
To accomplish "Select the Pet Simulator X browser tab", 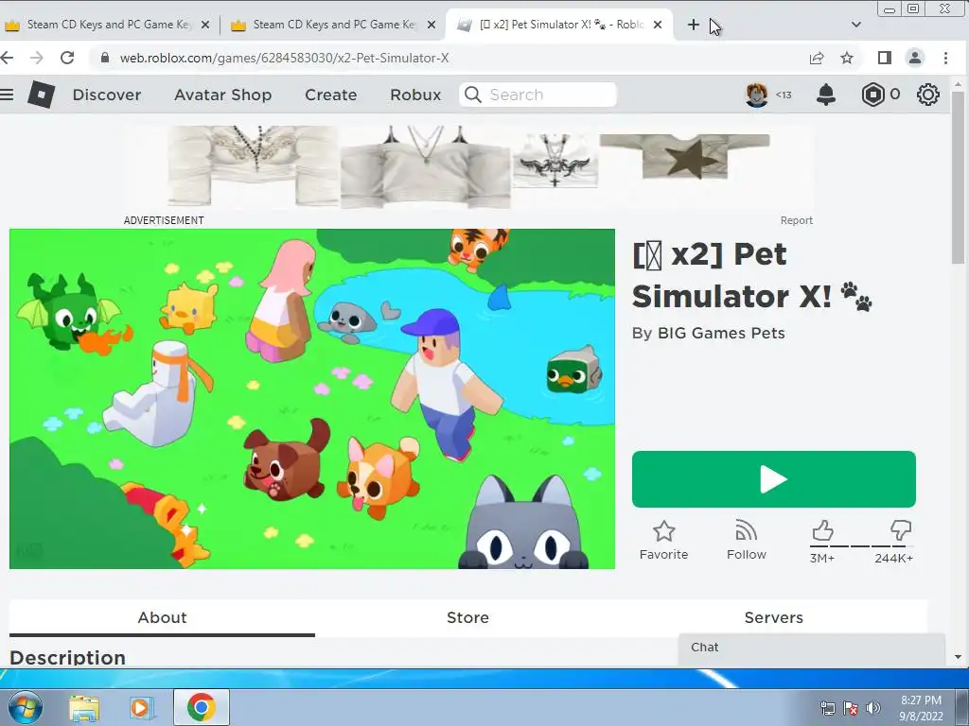I will pyautogui.click(x=559, y=25).
